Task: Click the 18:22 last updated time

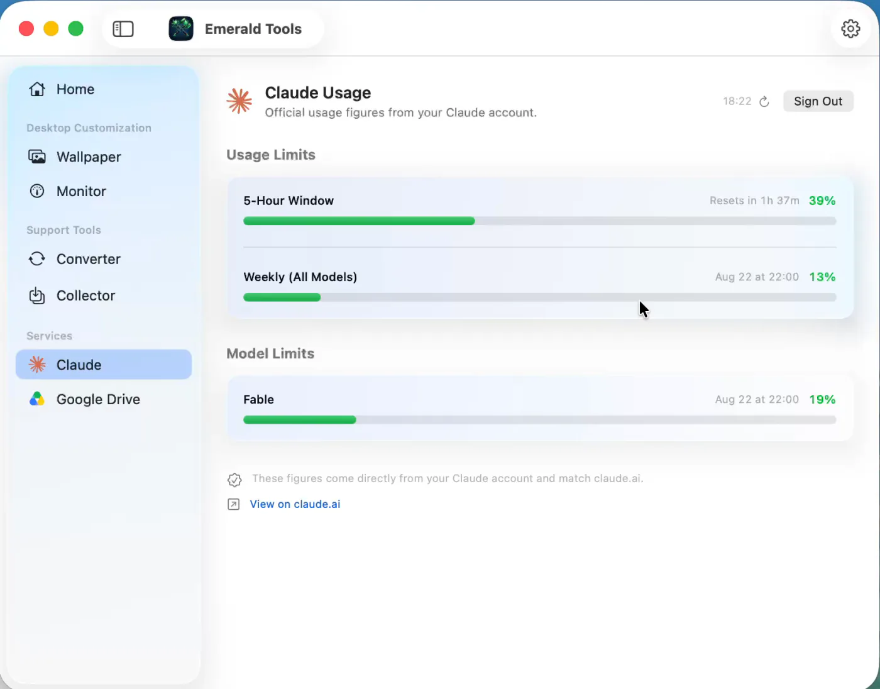Action: (737, 101)
